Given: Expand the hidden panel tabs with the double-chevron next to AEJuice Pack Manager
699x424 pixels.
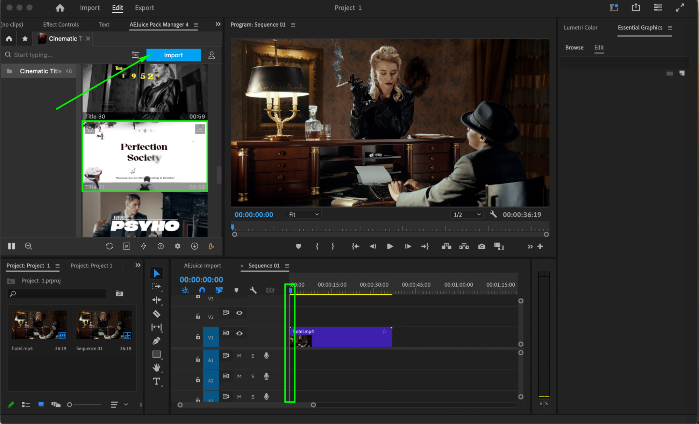Looking at the screenshot, I should [218, 24].
